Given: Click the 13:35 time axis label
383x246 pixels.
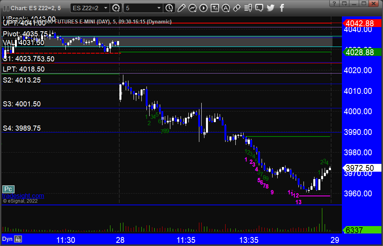Looking at the screenshot, I should tap(249, 240).
